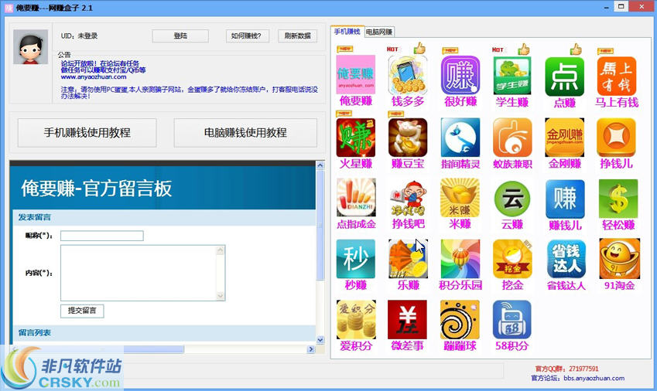Click the 官方QQ群 271977591 text
This screenshot has width=657, height=391.
[x=567, y=369]
